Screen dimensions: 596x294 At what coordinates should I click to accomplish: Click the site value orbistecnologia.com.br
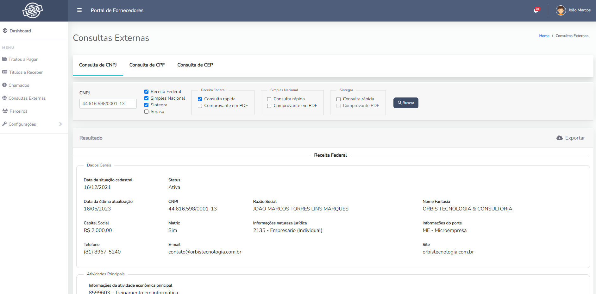[448, 252]
